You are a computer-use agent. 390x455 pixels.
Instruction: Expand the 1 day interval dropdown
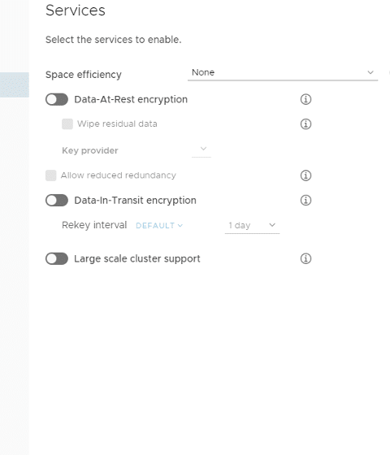(252, 226)
